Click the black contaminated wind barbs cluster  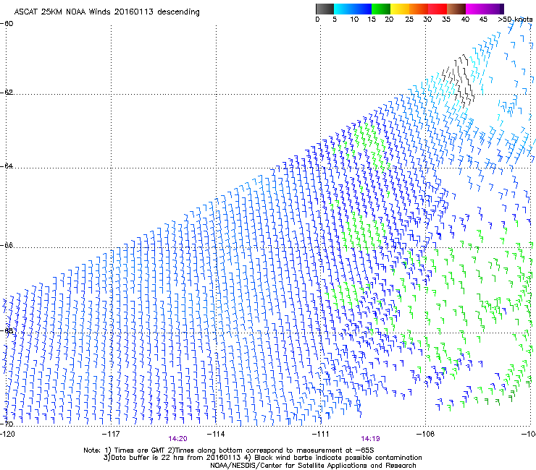click(458, 80)
